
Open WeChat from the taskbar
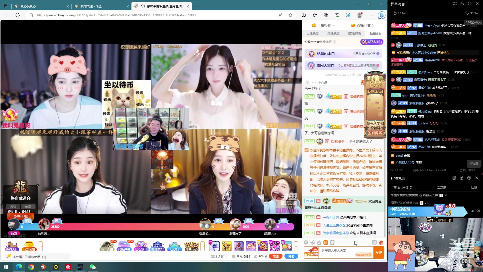(93, 267)
